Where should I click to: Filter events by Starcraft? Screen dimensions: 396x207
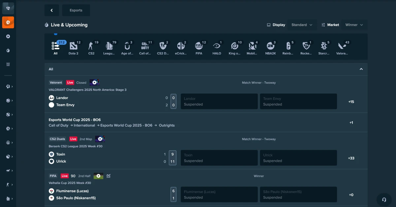(324, 48)
